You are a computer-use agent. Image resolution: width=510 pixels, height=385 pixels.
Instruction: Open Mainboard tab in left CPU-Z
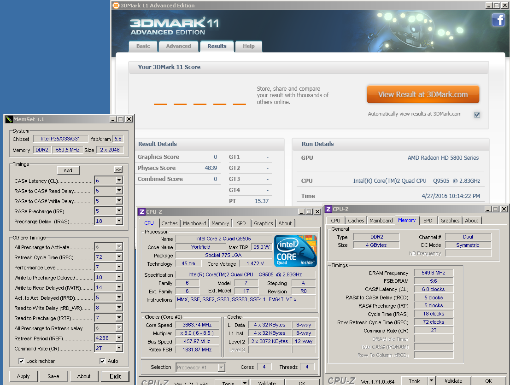coord(194,223)
